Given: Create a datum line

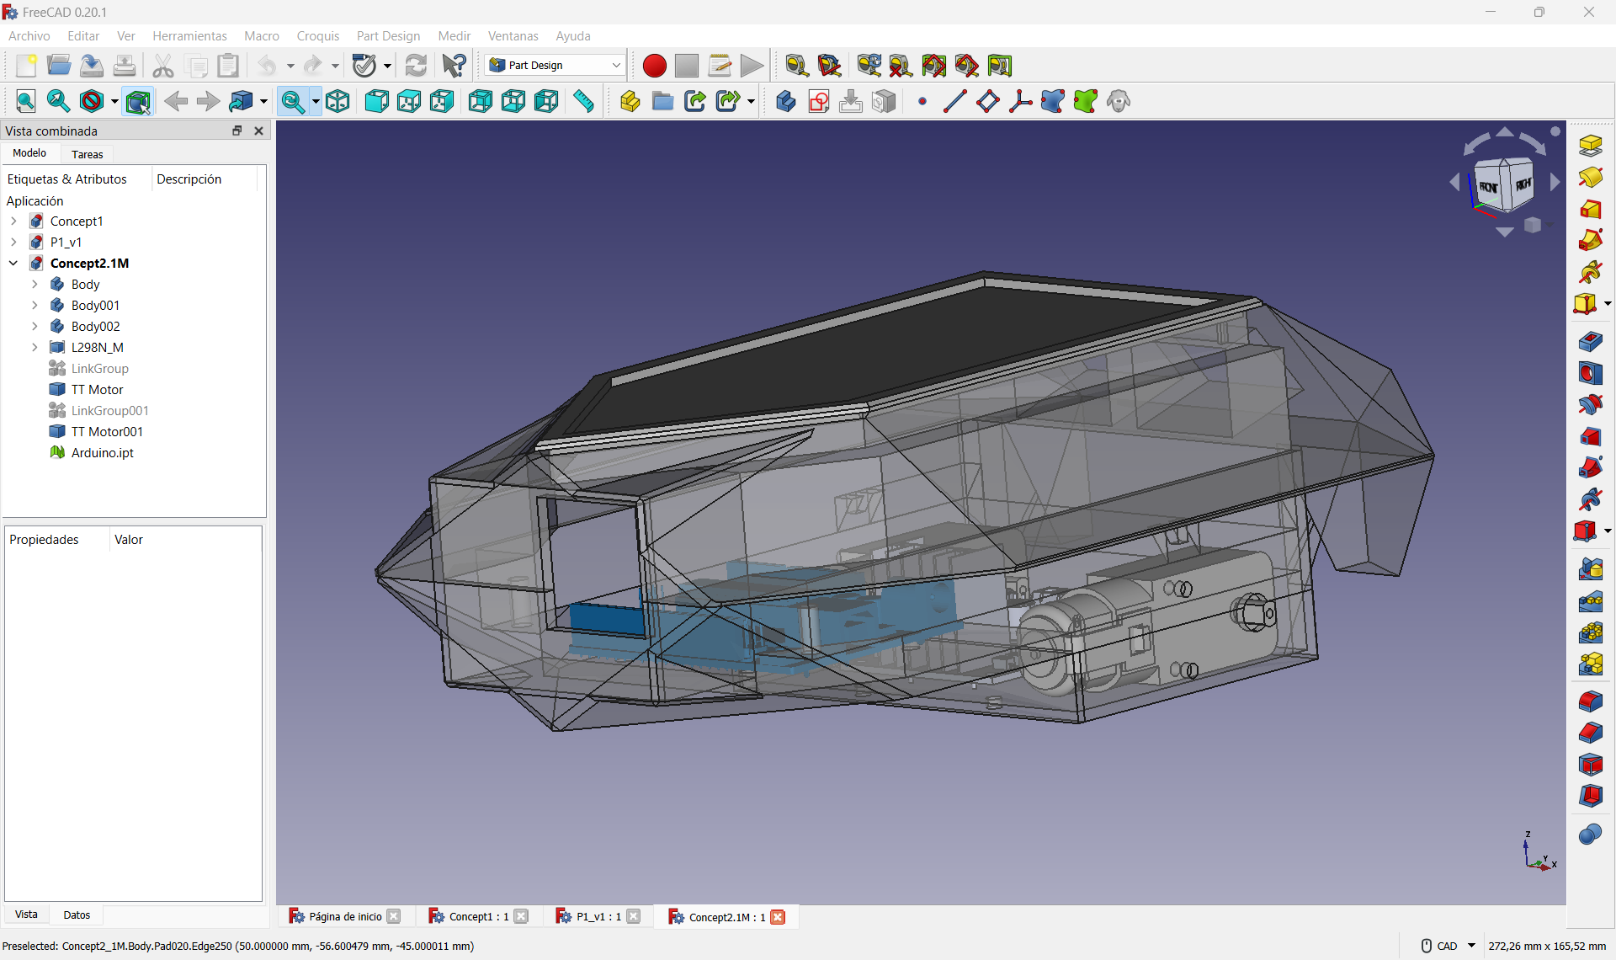Looking at the screenshot, I should (954, 102).
